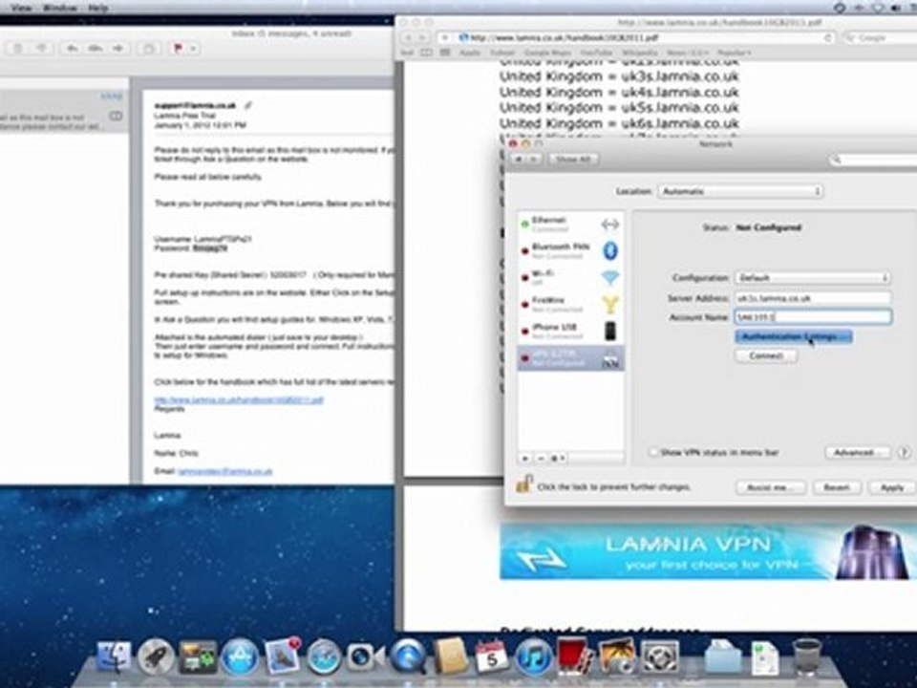Click the Lamnia VPN banner image
Screen dimensions: 917x688
pyautogui.click(x=708, y=551)
